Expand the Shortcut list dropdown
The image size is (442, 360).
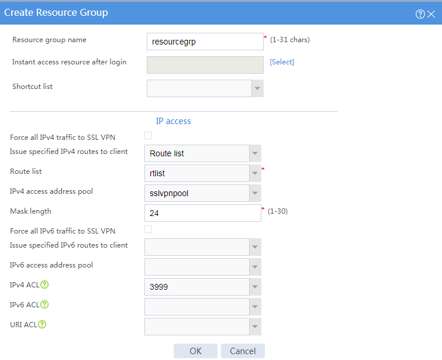(257, 88)
